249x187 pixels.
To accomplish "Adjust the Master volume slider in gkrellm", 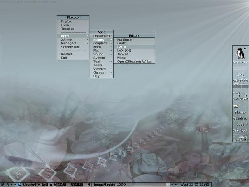I will 240,112.
